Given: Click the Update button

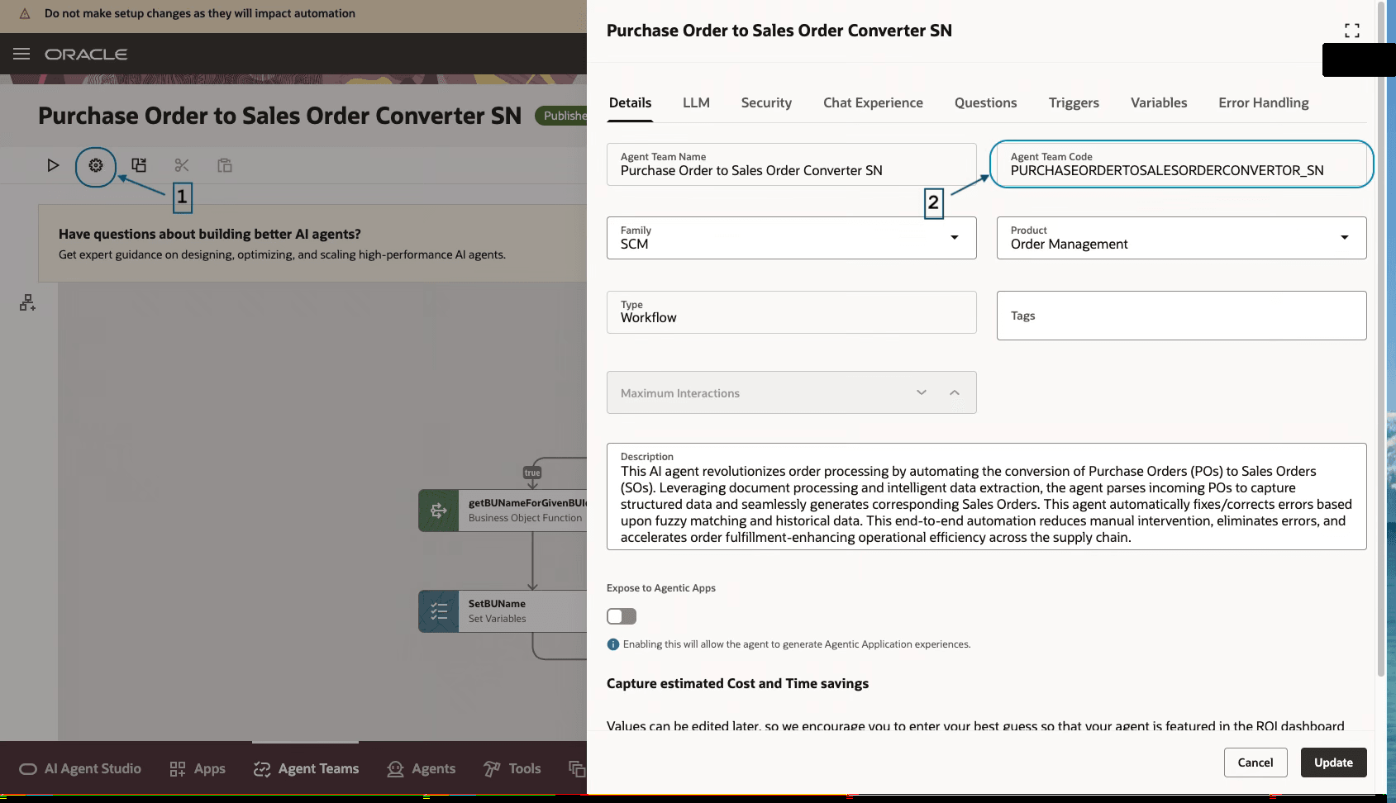Looking at the screenshot, I should pyautogui.click(x=1333, y=763).
